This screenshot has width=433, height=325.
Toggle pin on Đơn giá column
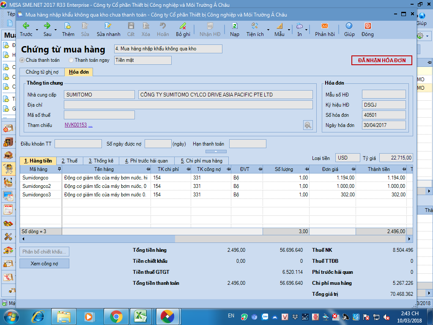(353, 169)
